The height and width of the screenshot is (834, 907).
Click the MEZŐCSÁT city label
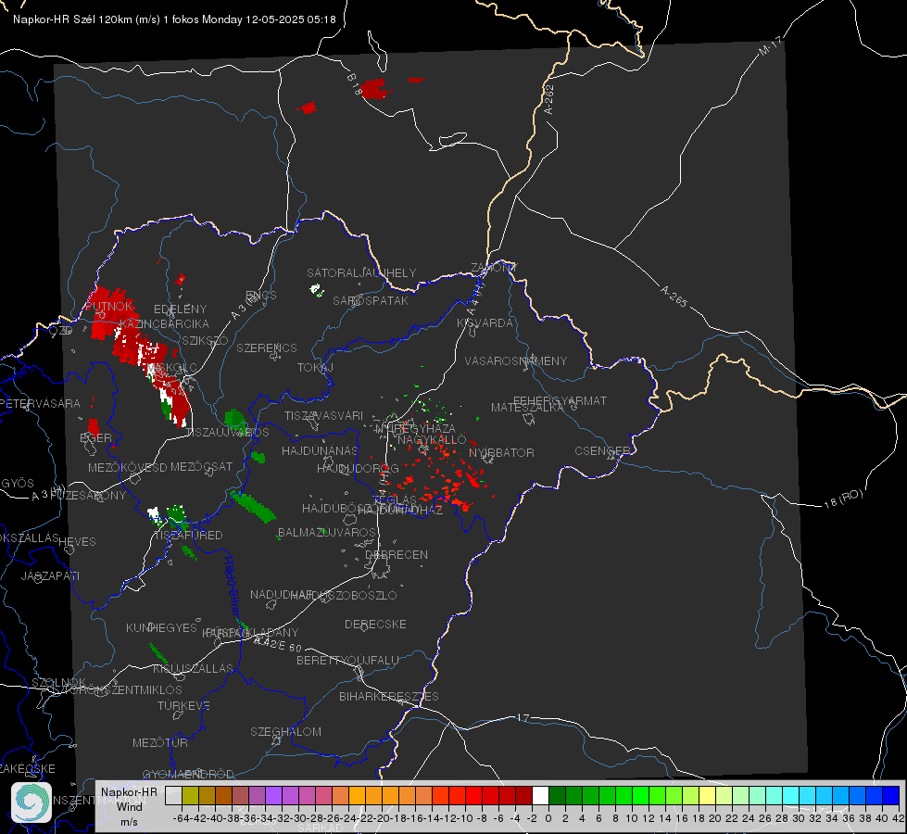(201, 466)
